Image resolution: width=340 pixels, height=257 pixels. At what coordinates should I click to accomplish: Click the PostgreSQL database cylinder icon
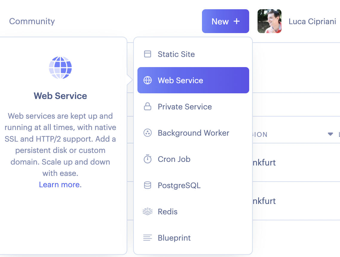pos(148,185)
